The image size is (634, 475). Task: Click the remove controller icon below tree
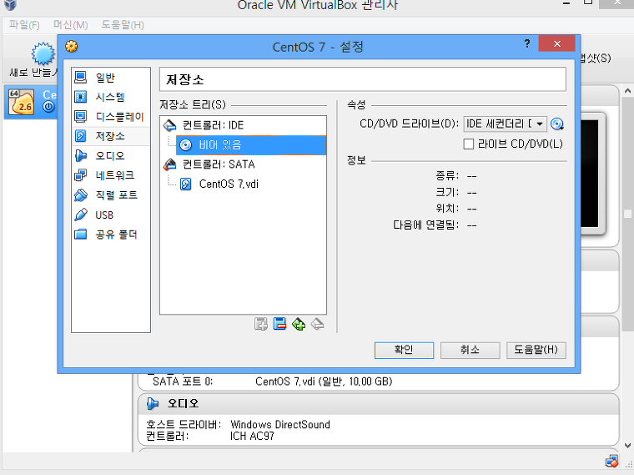[x=318, y=324]
